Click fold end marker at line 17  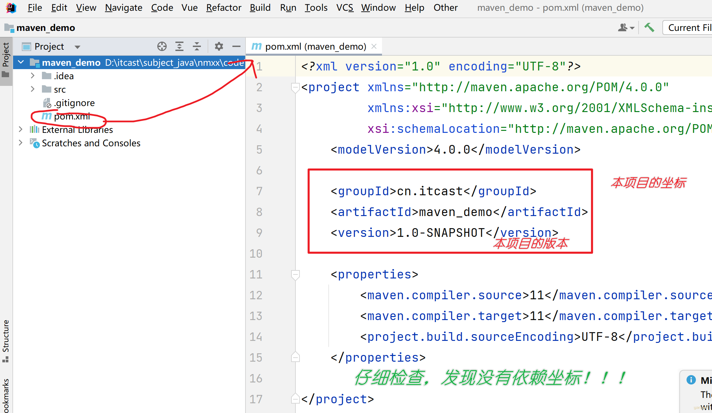click(295, 399)
